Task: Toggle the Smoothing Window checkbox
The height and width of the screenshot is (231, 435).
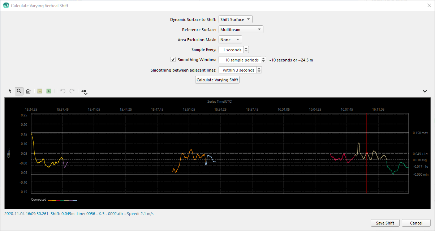Action: point(173,60)
